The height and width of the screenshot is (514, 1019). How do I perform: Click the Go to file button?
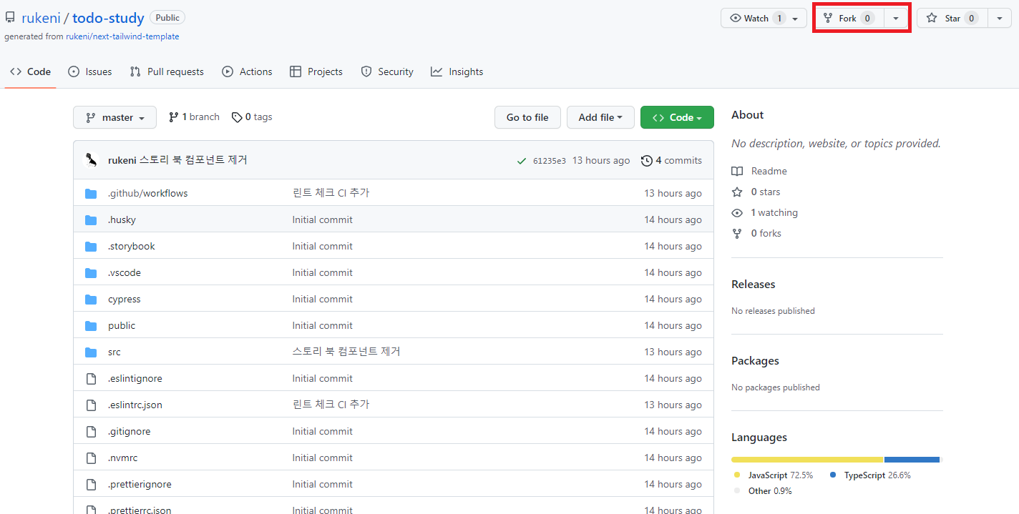(527, 117)
